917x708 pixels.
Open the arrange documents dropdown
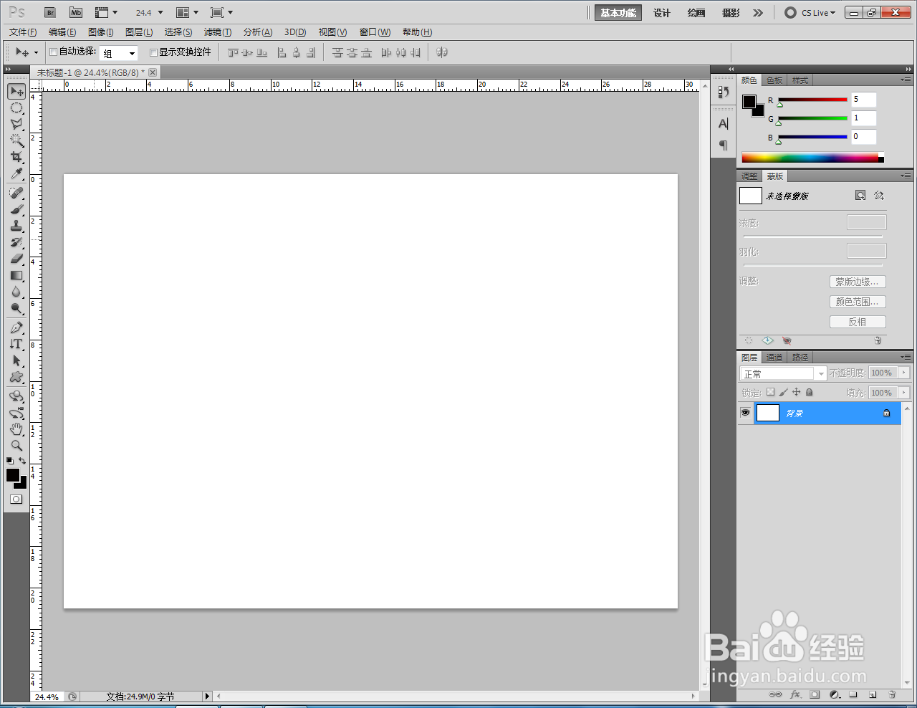tap(188, 13)
